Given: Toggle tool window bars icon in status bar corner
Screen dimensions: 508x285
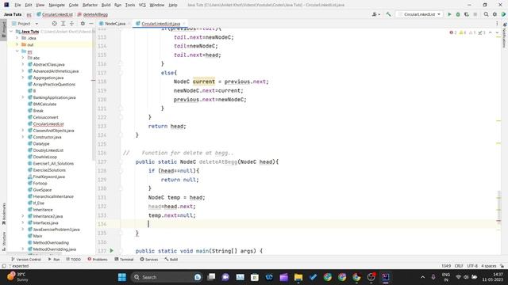Looking at the screenshot, I should pyautogui.click(x=4, y=266).
